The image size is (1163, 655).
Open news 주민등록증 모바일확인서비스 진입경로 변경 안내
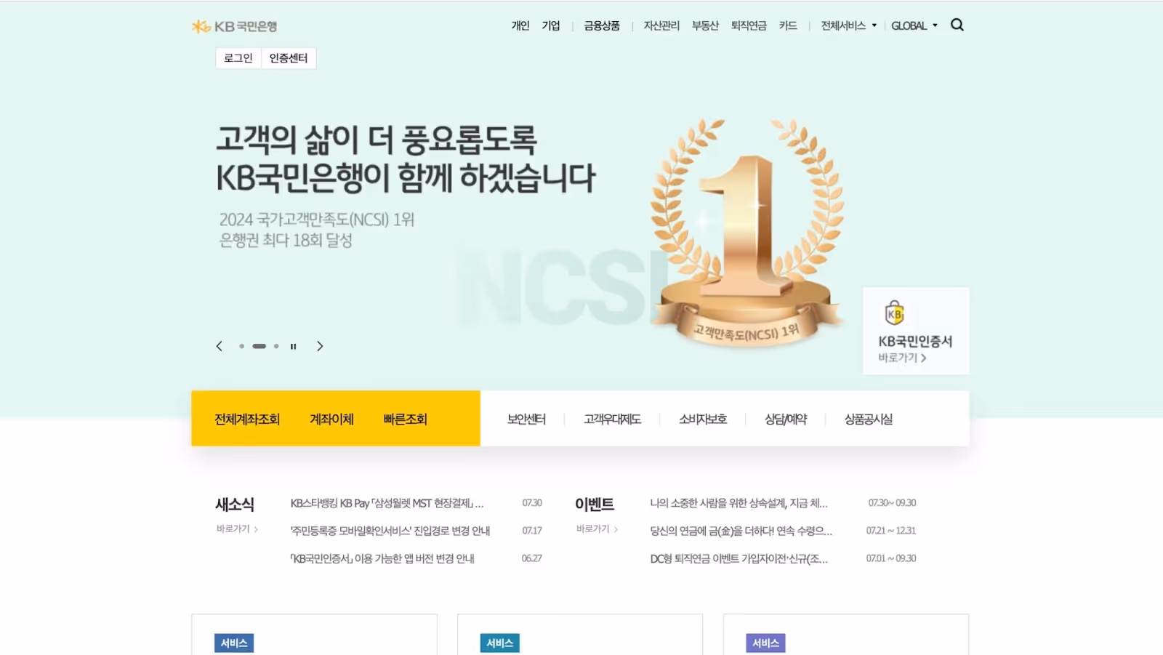(390, 531)
